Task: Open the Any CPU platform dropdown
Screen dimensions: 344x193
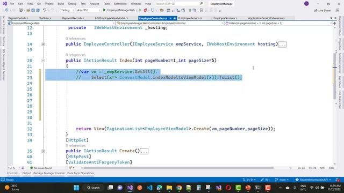Action: [88, 10]
